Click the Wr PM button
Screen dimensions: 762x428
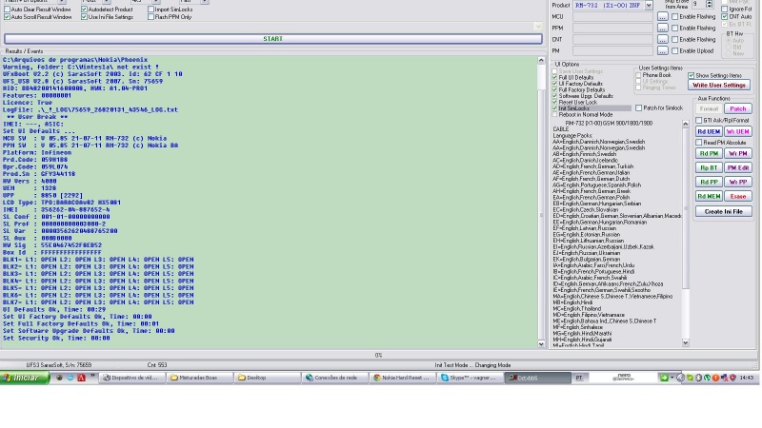737,153
